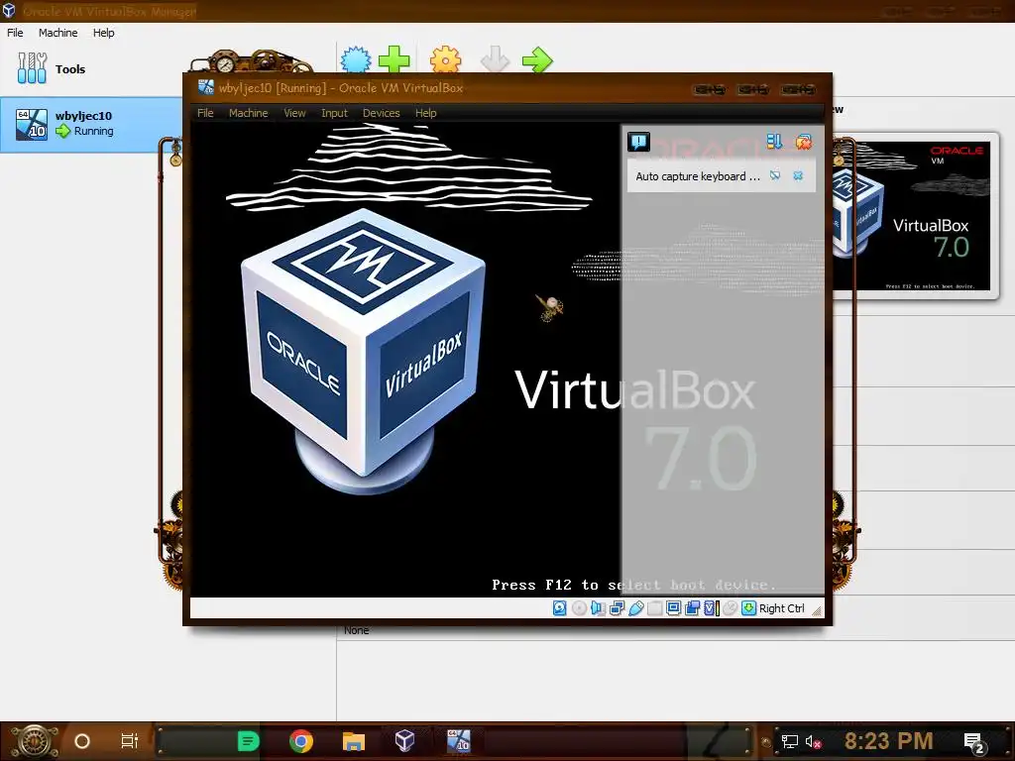The width and height of the screenshot is (1015, 761).
Task: Click the shared folders indicator in VM status bar
Action: [x=655, y=607]
